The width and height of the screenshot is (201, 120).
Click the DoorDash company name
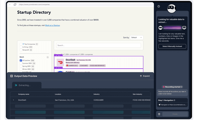click(70, 60)
